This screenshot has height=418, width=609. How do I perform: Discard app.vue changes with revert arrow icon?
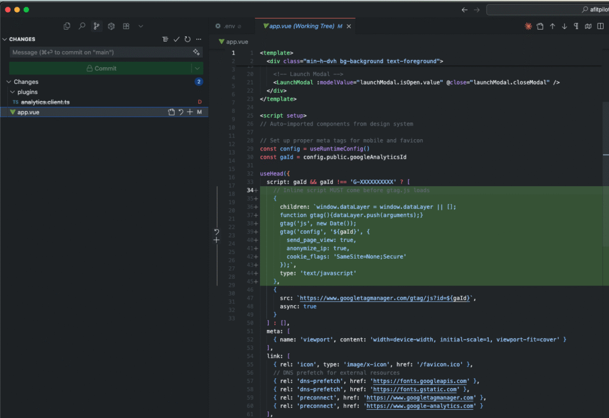point(181,112)
